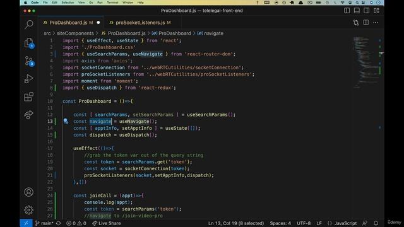Image resolution: width=404 pixels, height=227 pixels.
Task: Open the Code menu in menu bar
Action: tap(35, 3)
